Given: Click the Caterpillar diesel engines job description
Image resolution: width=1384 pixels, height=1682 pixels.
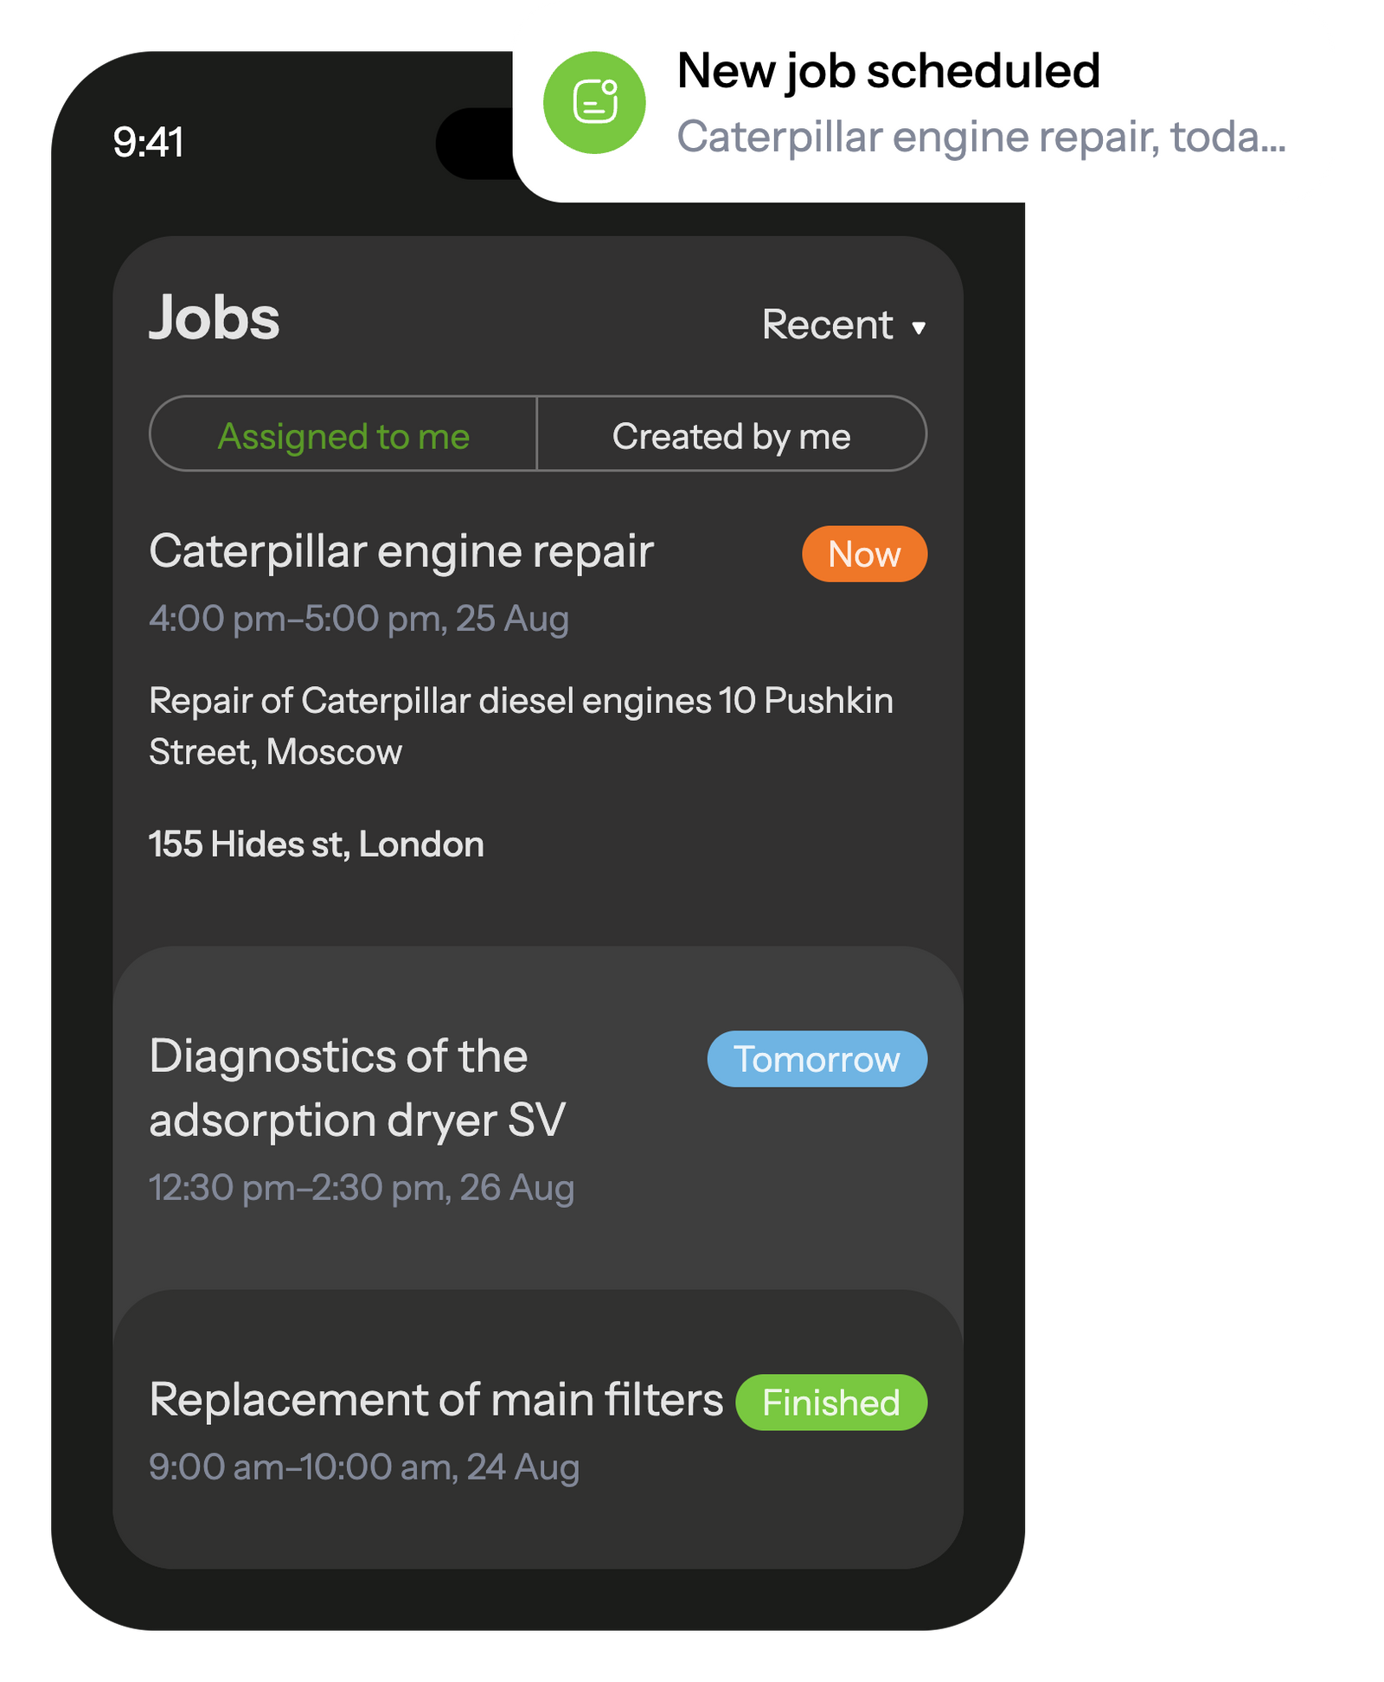Looking at the screenshot, I should click(x=520, y=726).
